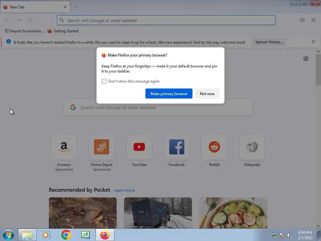This screenshot has width=321, height=241.
Task: Open Windows Start menu orb
Action: point(8,235)
